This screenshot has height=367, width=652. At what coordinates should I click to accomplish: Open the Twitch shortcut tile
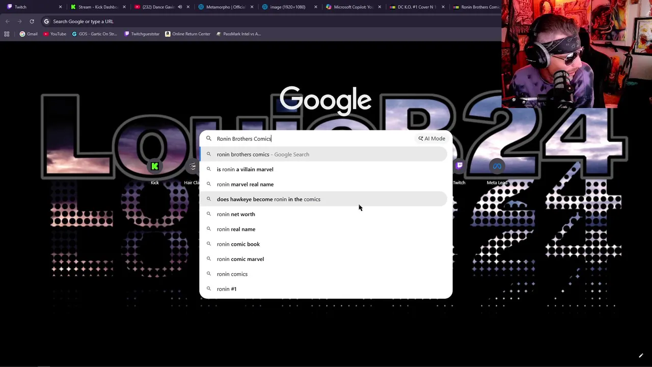[x=459, y=172]
